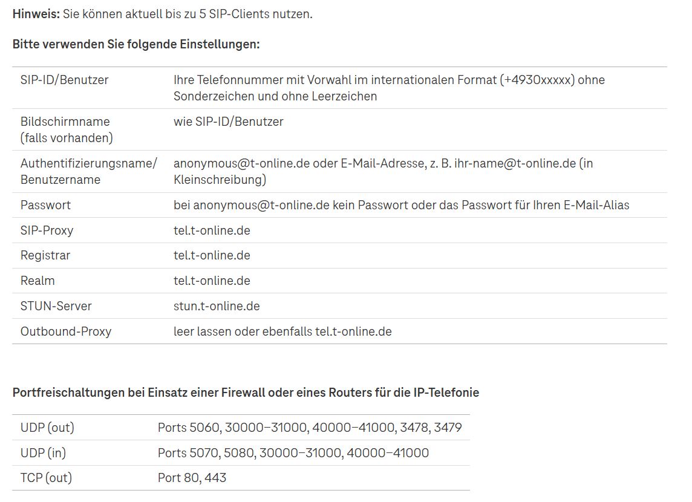Screen dimensions: 692x502
Task: Click the Passwort description for anonymous@t-online.de
Action: click(401, 205)
